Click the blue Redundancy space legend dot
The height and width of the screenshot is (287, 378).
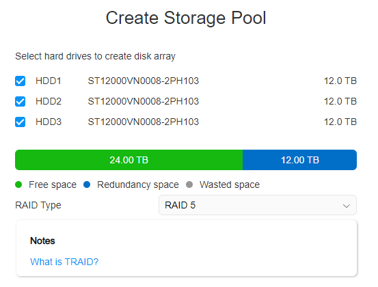[87, 184]
